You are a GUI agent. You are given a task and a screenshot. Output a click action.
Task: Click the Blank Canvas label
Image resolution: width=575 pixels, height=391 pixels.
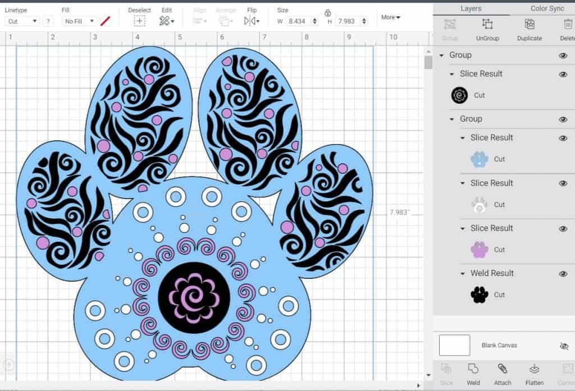click(499, 345)
